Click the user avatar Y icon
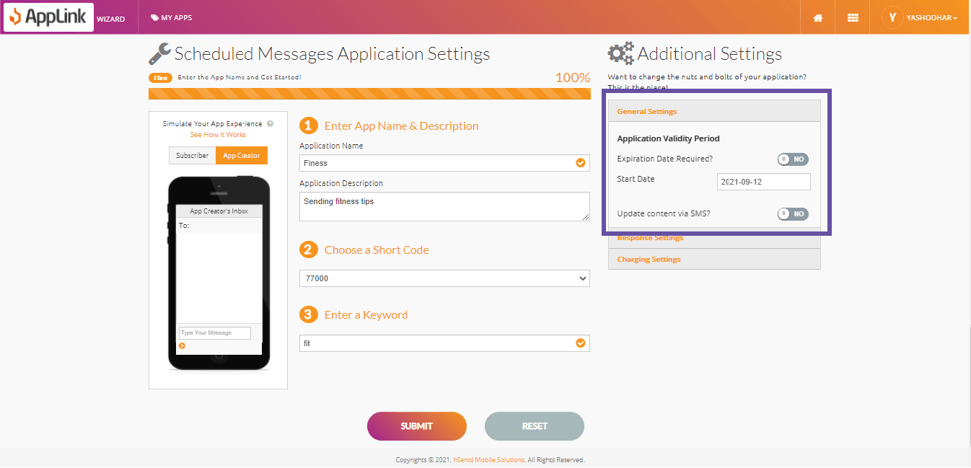This screenshot has height=468, width=971. pos(892,17)
